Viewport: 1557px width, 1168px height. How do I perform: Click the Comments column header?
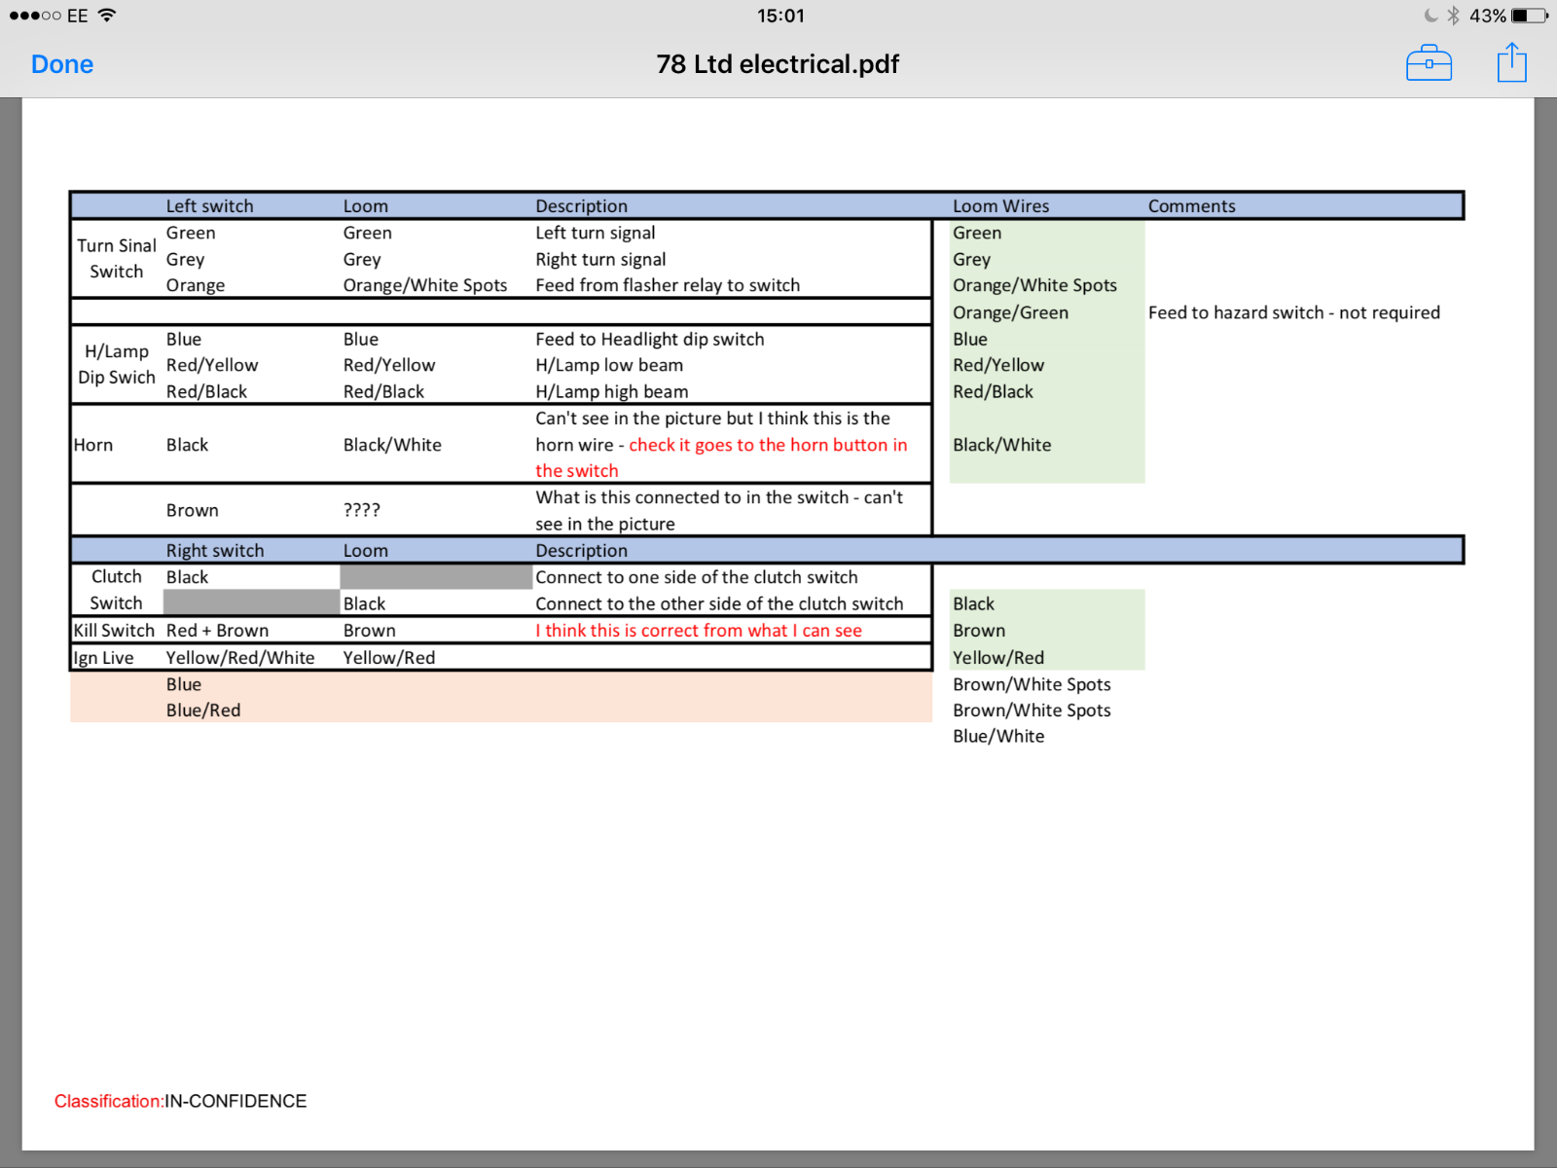tap(1191, 206)
